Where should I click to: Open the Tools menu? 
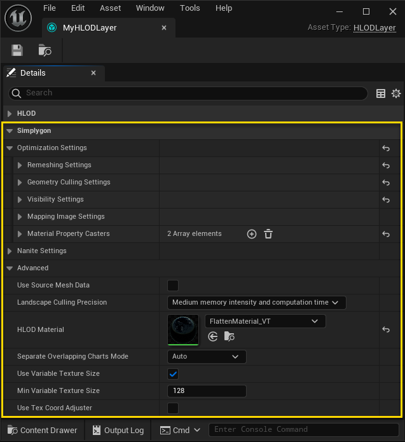point(190,8)
